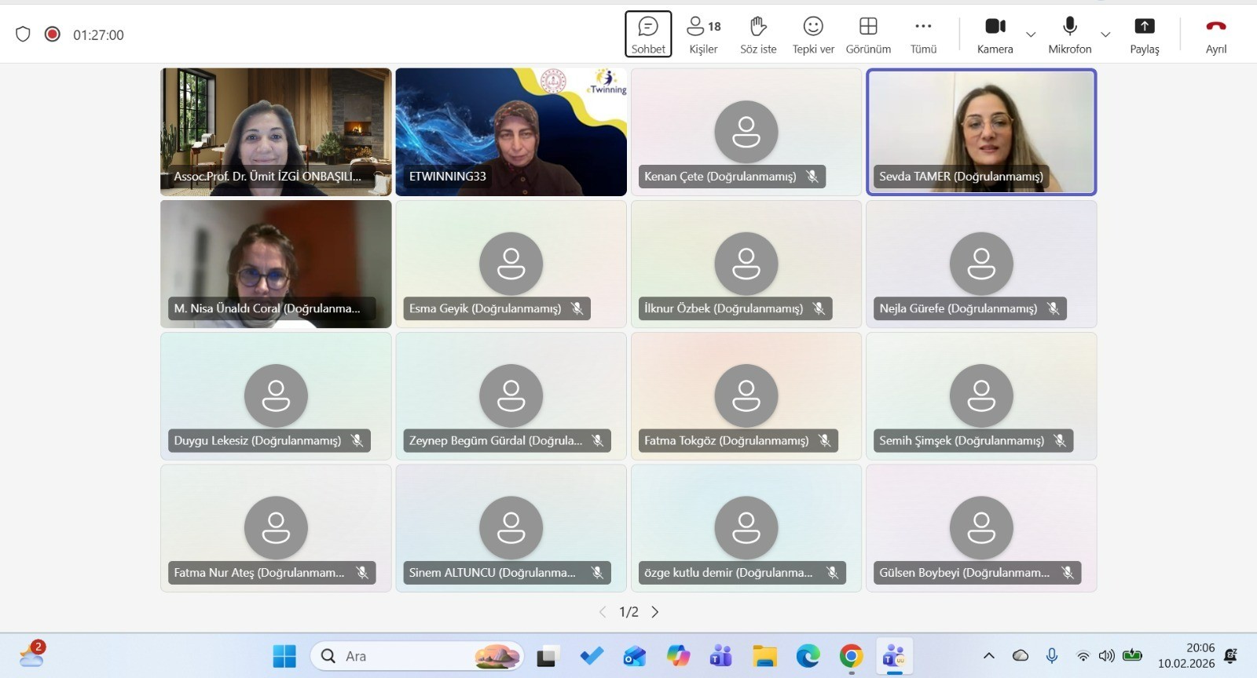
Task: Select Sevda TAMER's video tile
Action: pyautogui.click(x=981, y=131)
